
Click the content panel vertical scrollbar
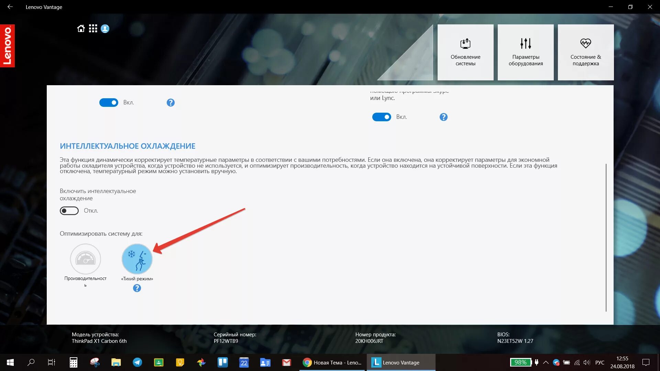(x=606, y=238)
